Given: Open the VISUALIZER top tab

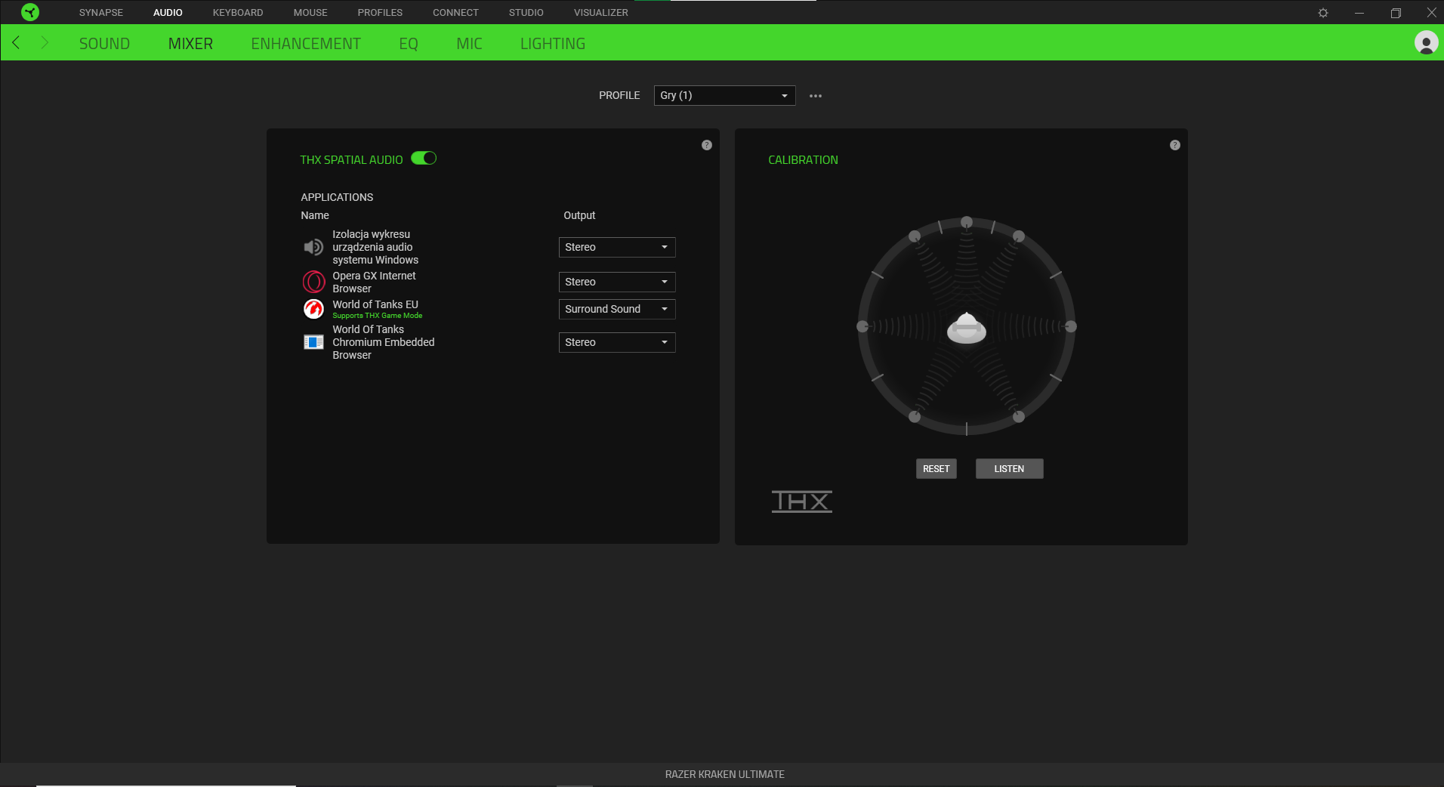Looking at the screenshot, I should click(x=601, y=13).
